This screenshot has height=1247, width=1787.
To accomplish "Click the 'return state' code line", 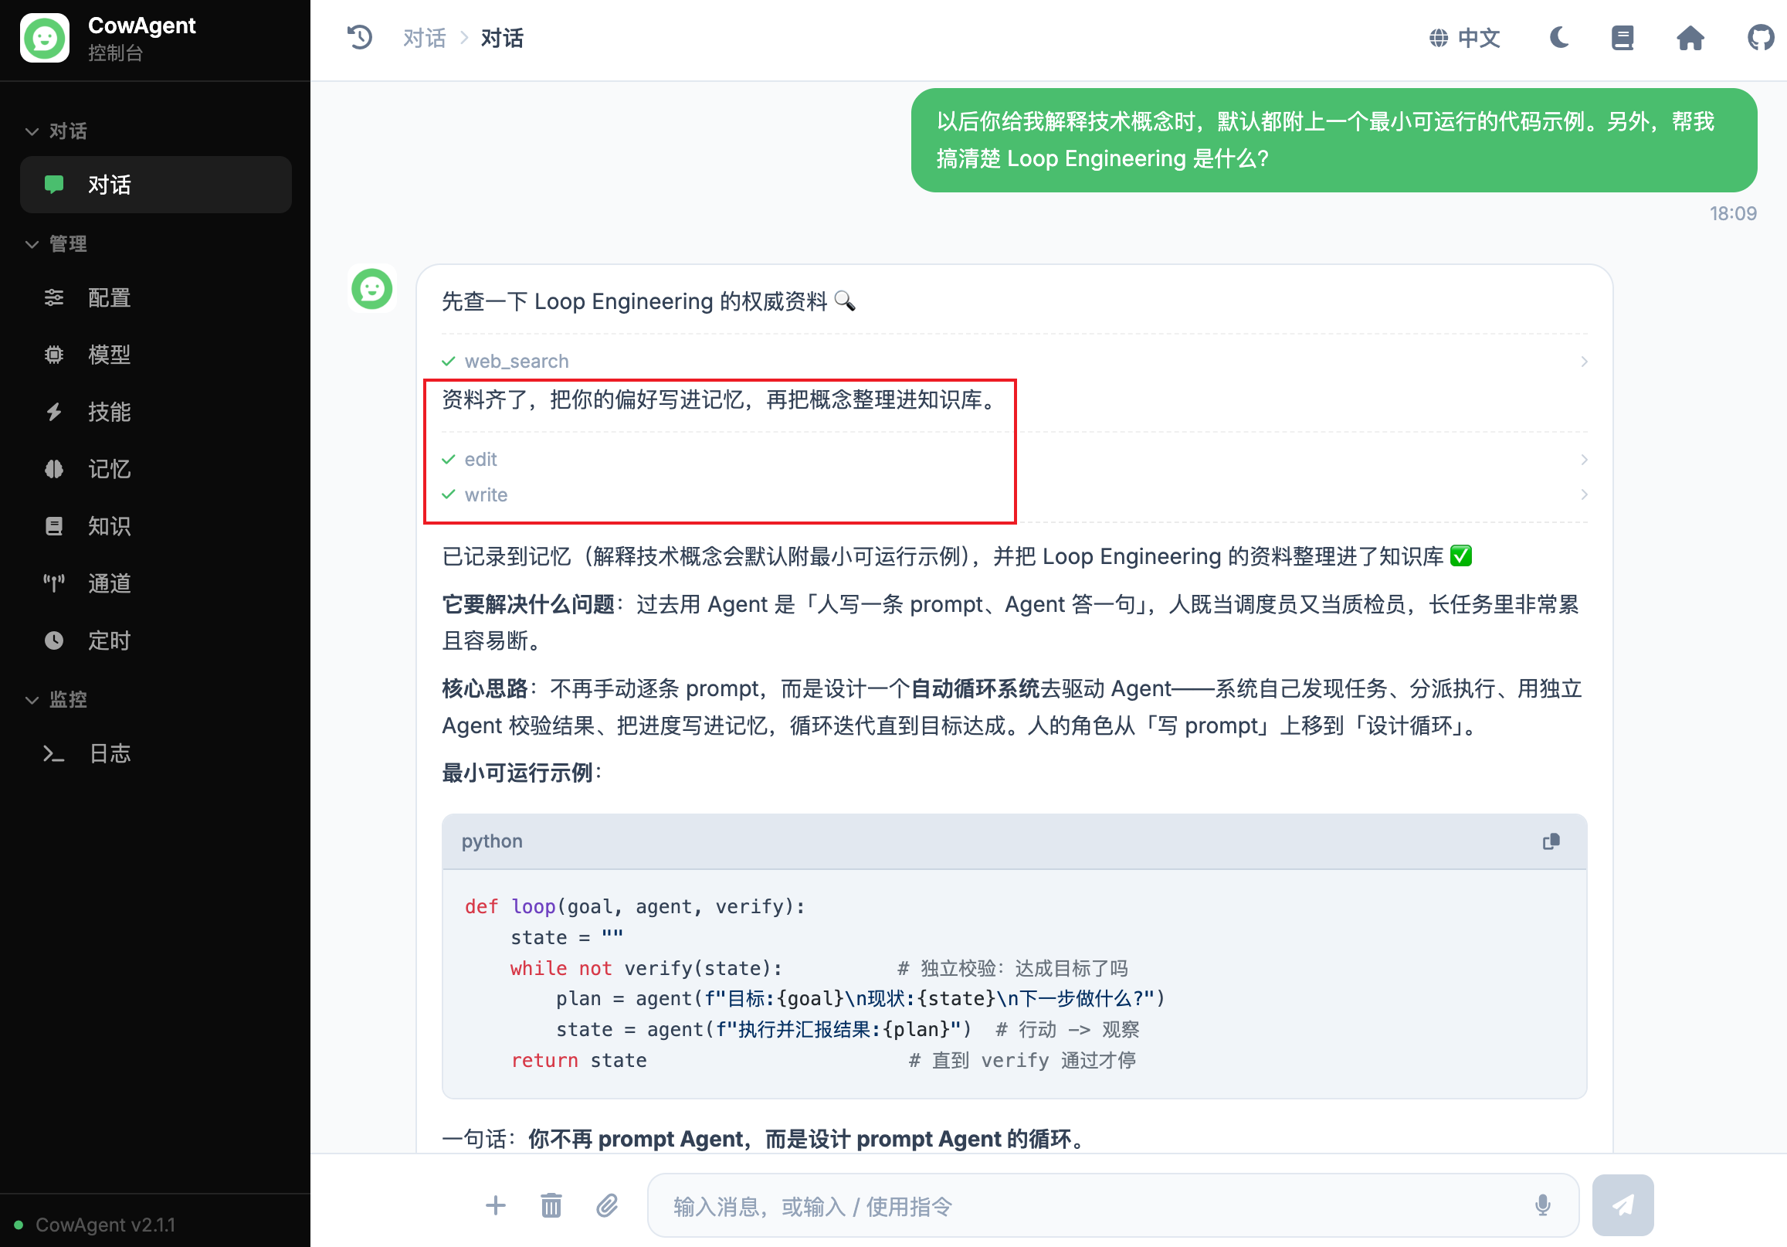I will [579, 1060].
